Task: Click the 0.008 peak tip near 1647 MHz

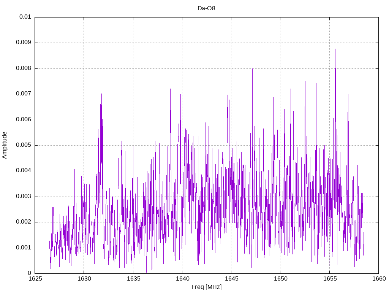Action: tap(252, 69)
